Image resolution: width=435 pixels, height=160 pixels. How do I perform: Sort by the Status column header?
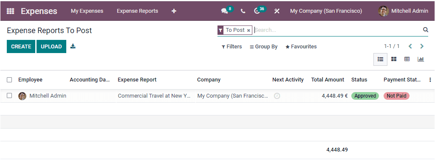tap(359, 80)
